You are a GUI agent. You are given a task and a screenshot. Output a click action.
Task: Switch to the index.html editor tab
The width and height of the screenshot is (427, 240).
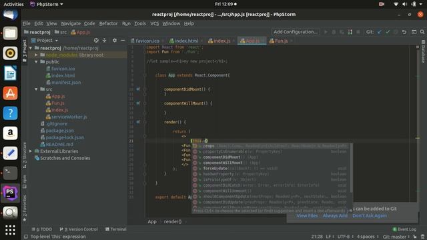[x=186, y=41]
